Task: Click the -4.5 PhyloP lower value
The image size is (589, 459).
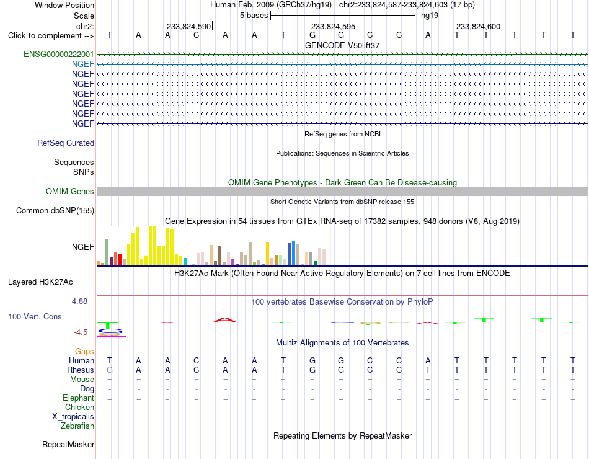Action: 81,332
